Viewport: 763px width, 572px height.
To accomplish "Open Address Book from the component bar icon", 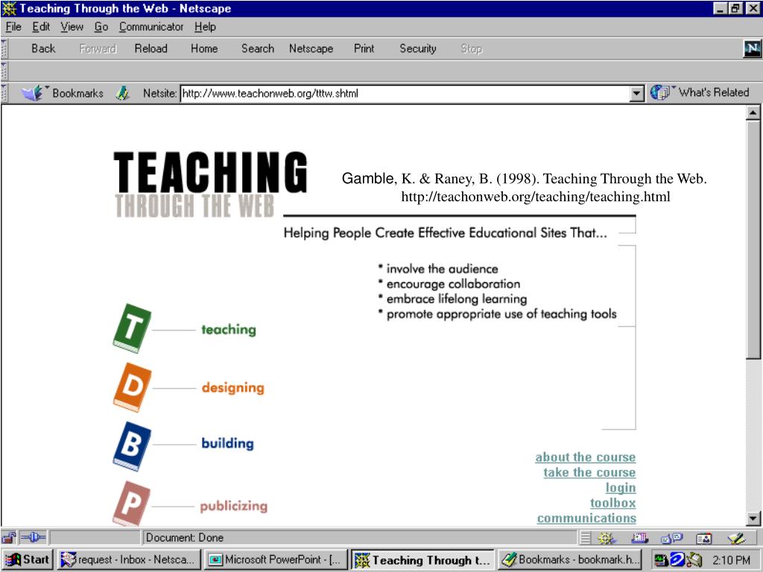I will [703, 538].
